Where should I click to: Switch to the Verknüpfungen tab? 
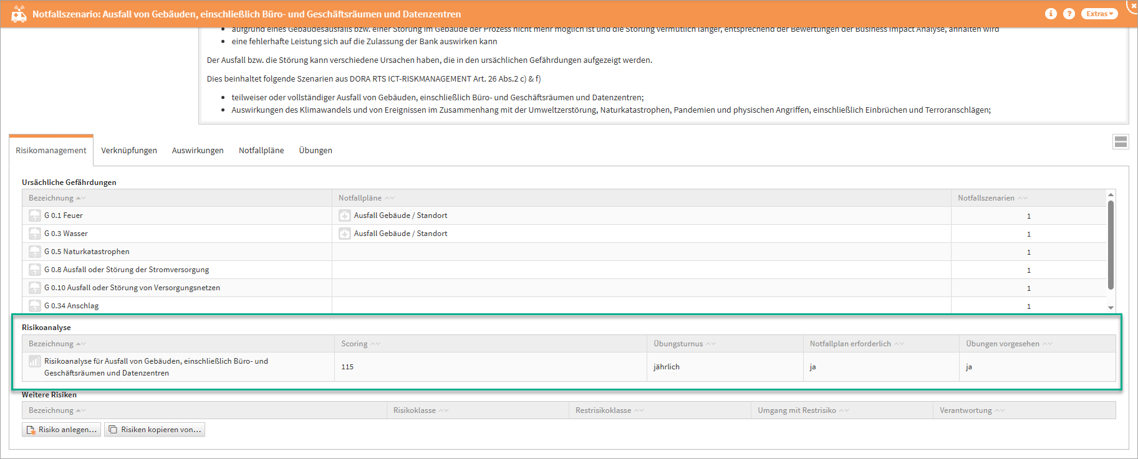pyautogui.click(x=129, y=151)
